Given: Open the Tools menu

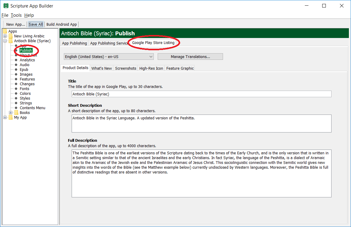Looking at the screenshot, I should 16,15.
